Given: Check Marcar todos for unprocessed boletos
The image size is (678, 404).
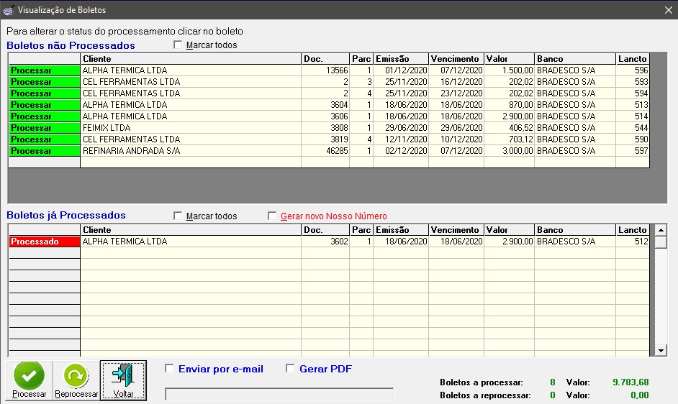Looking at the screenshot, I should pyautogui.click(x=178, y=45).
